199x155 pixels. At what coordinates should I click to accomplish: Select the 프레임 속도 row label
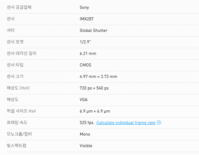pyautogui.click(x=17, y=123)
